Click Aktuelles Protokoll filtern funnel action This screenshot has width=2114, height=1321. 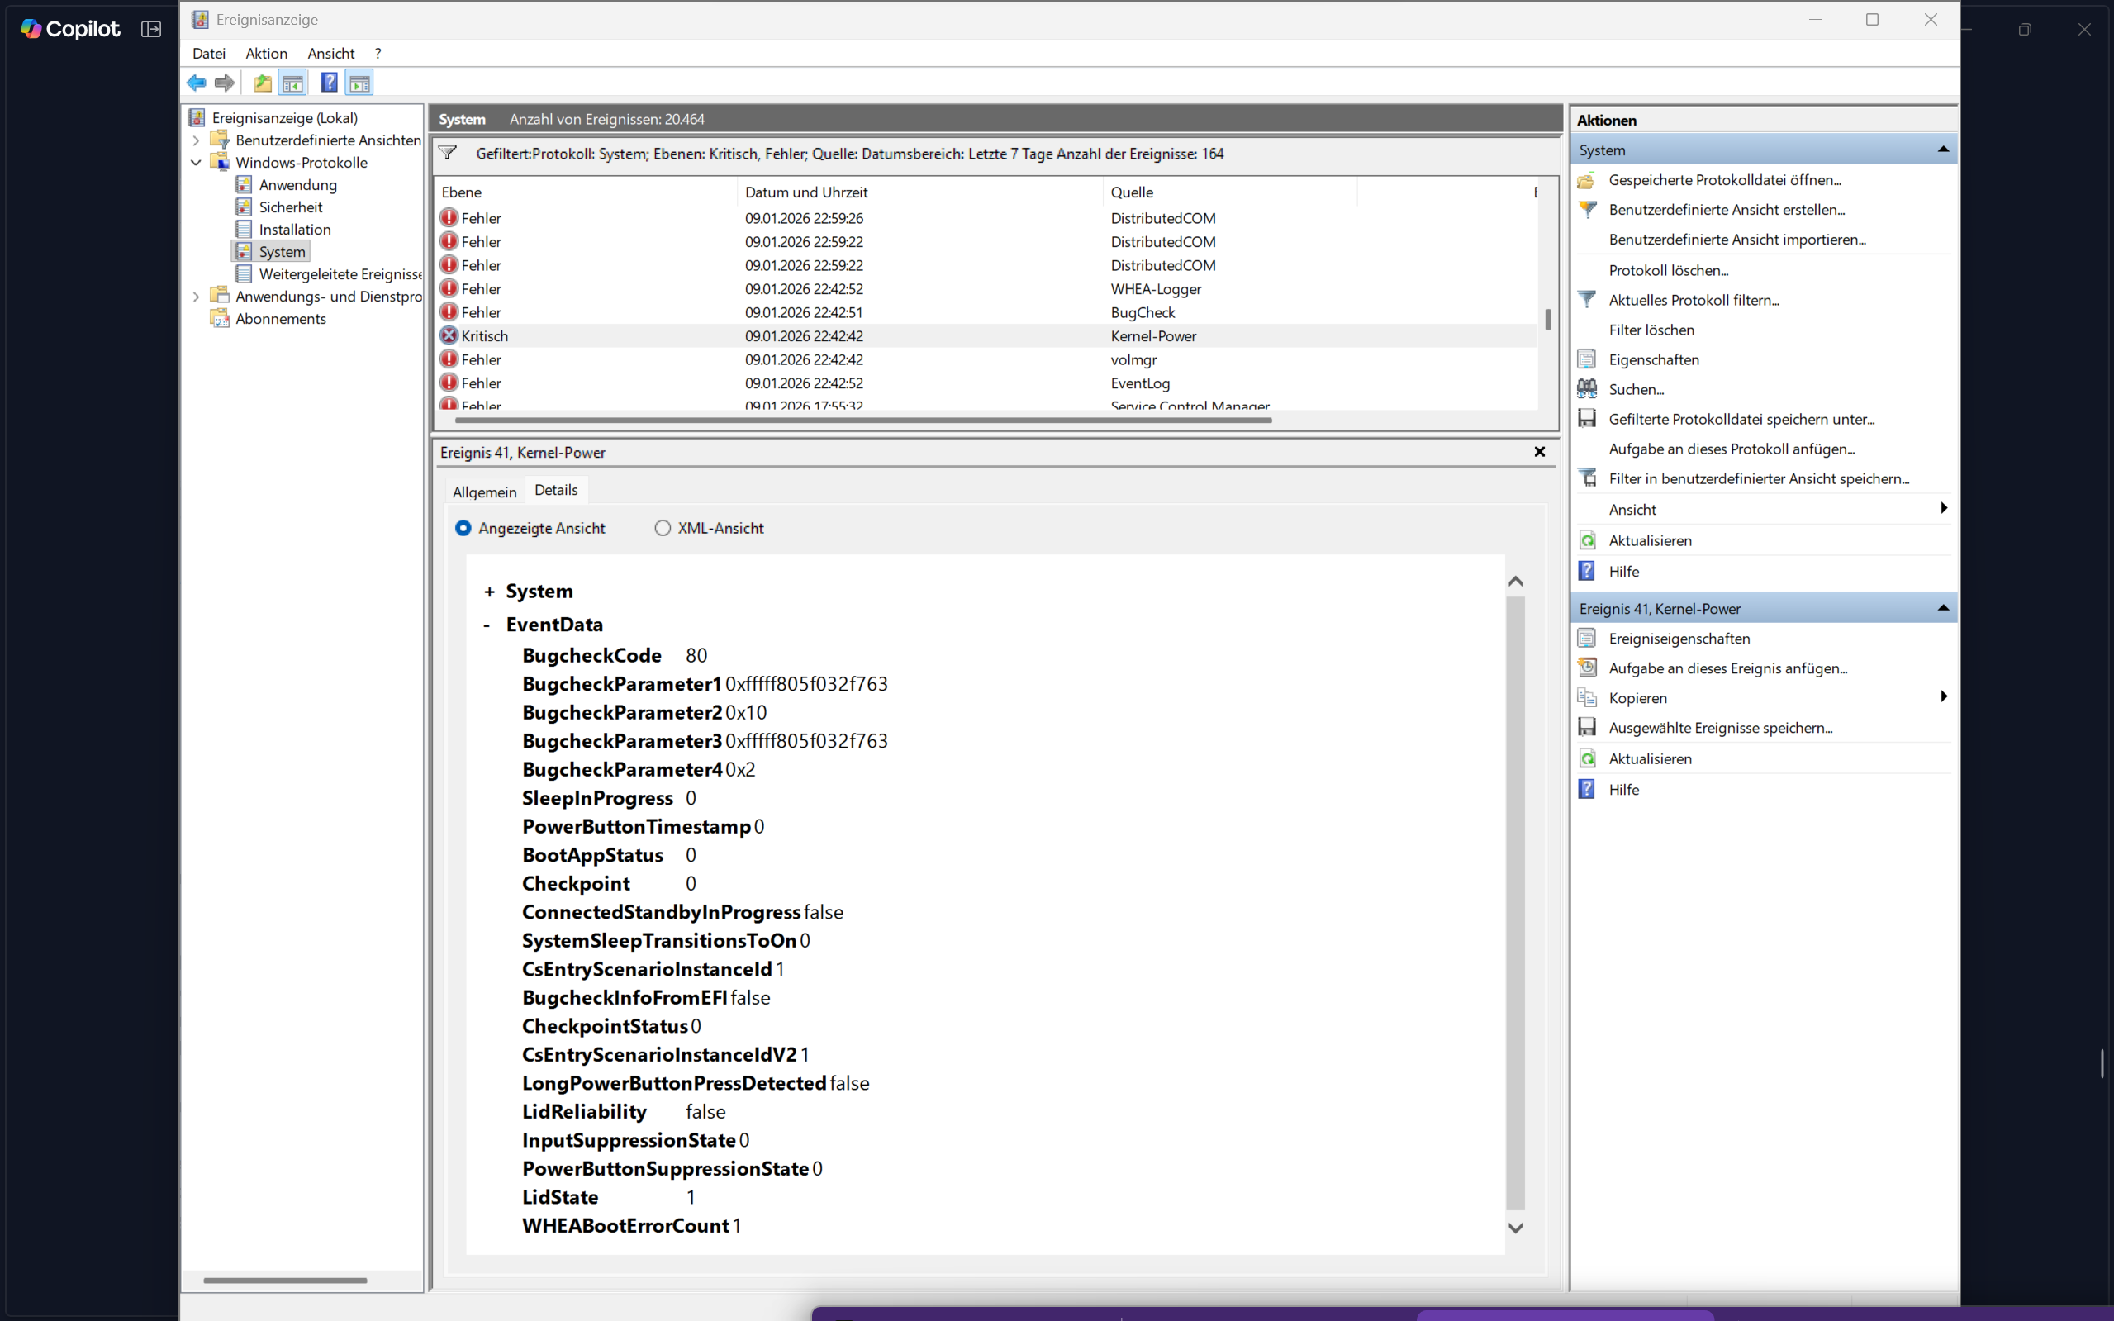click(x=1693, y=301)
